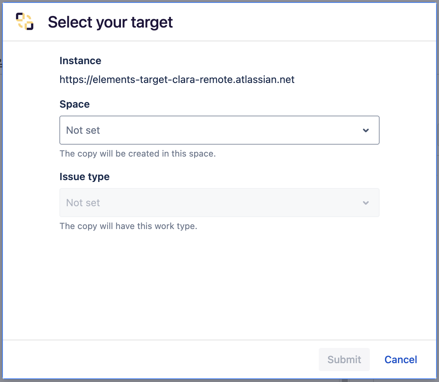
Task: Click the Issue type chevron arrow
Action: click(366, 203)
